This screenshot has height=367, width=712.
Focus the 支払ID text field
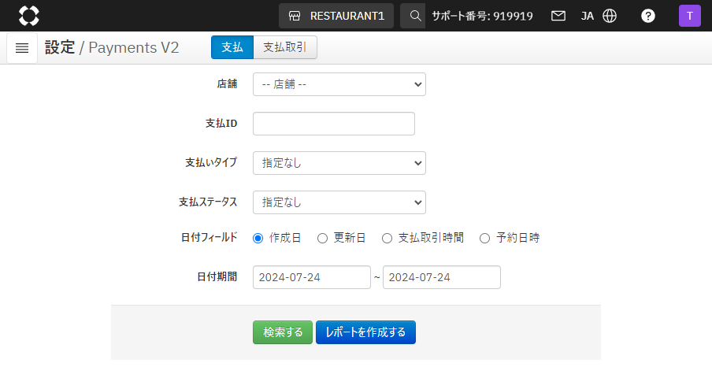point(333,124)
